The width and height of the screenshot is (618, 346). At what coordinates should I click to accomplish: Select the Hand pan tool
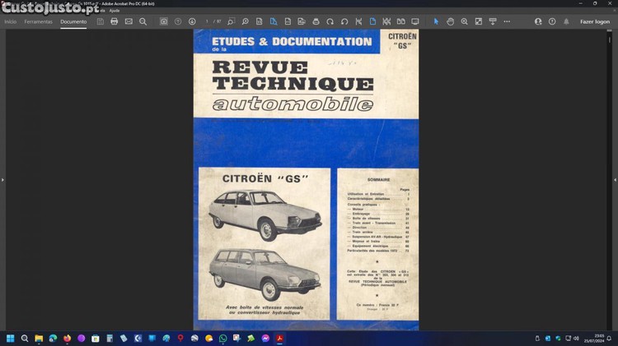click(x=451, y=21)
